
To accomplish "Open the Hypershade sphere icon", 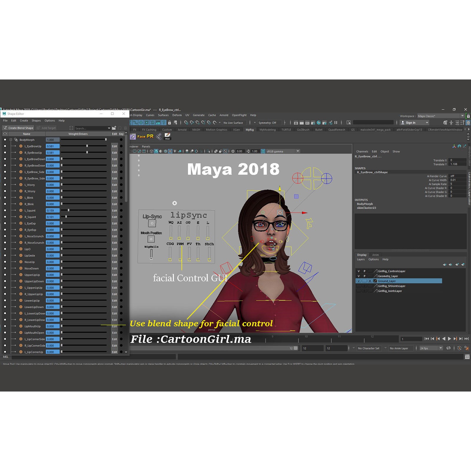I will tap(319, 122).
